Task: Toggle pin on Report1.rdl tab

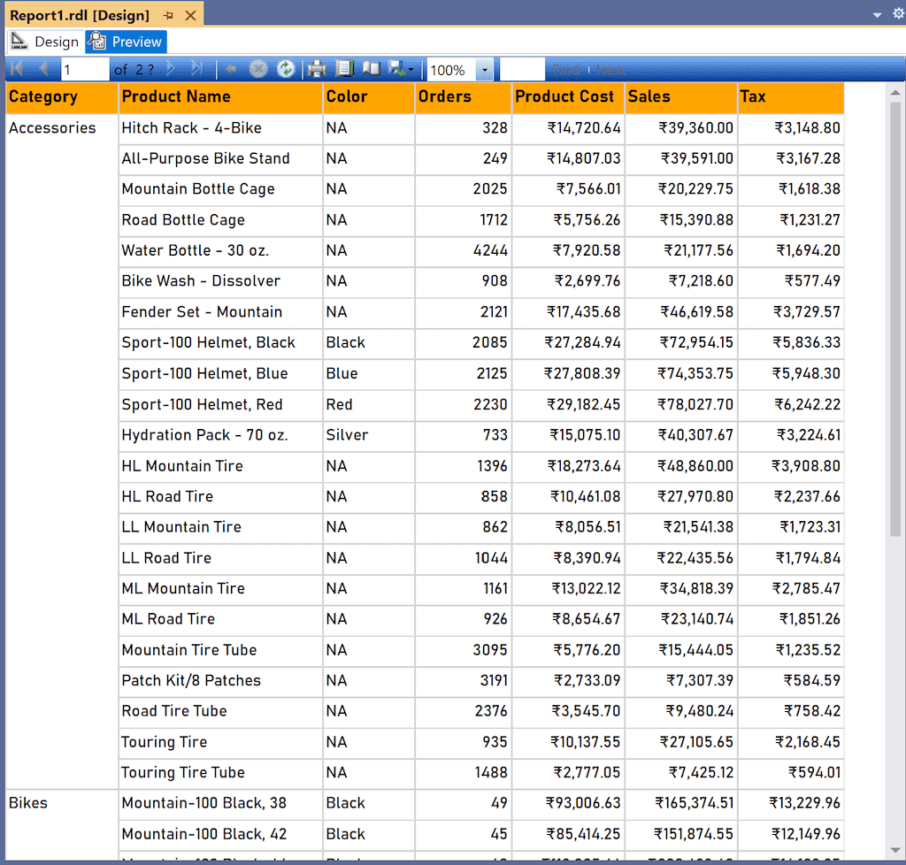Action: [168, 16]
